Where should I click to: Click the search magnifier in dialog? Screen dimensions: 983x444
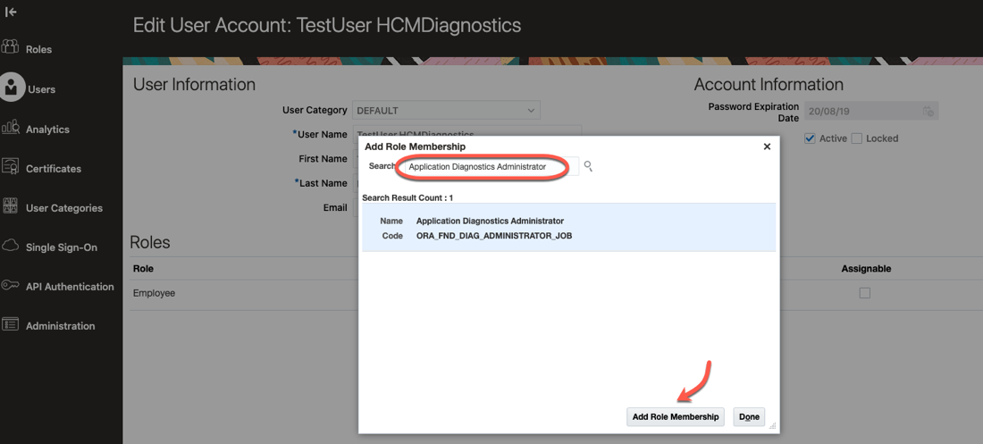[588, 166]
